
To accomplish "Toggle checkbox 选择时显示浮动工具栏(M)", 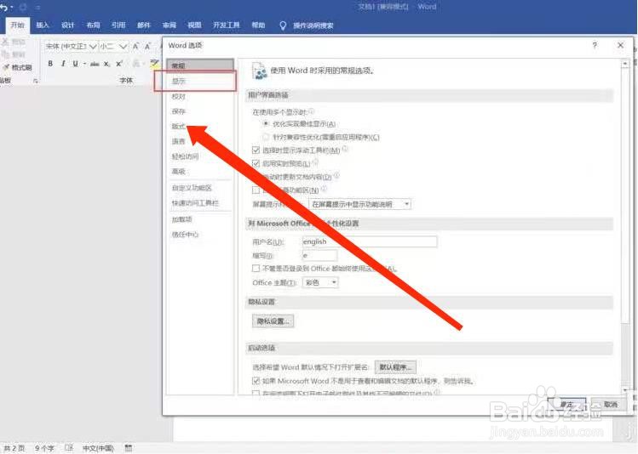I will (256, 150).
